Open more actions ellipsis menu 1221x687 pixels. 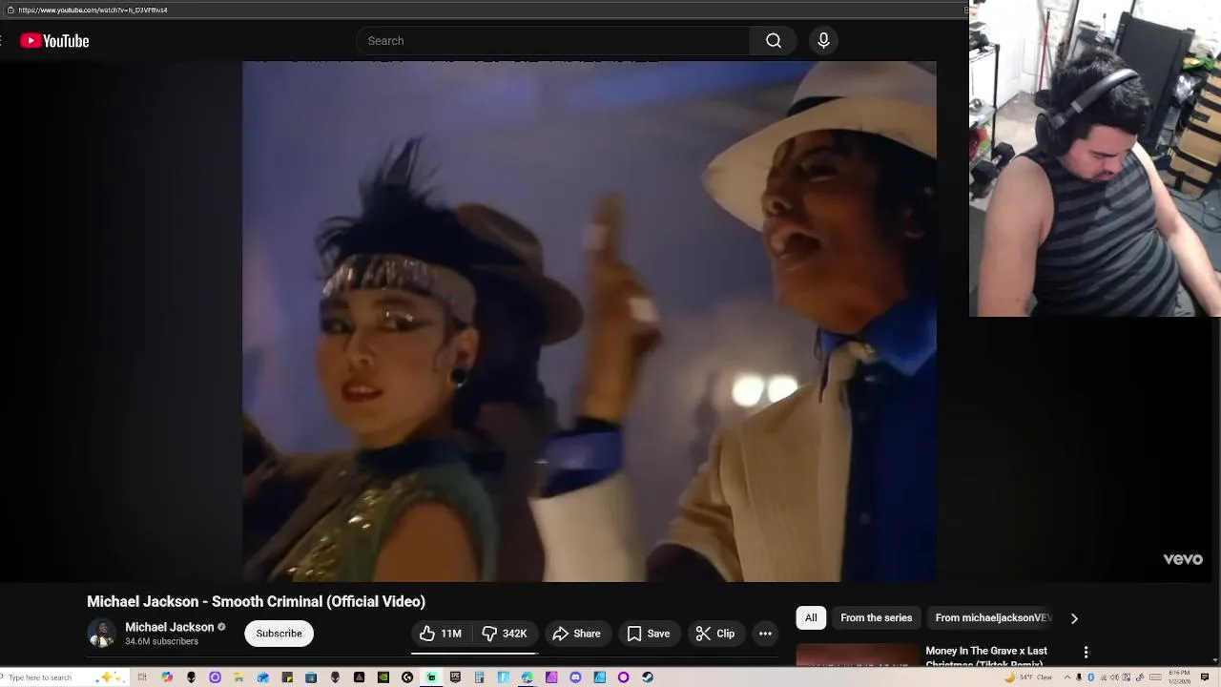765,634
